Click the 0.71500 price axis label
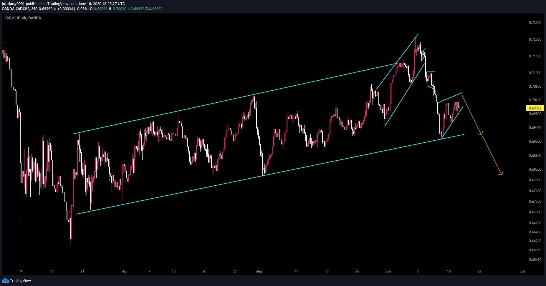Viewport: 546px width, 286px height. click(535, 56)
